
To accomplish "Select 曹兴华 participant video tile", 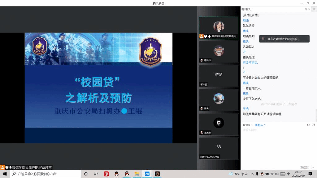I will (219, 52).
